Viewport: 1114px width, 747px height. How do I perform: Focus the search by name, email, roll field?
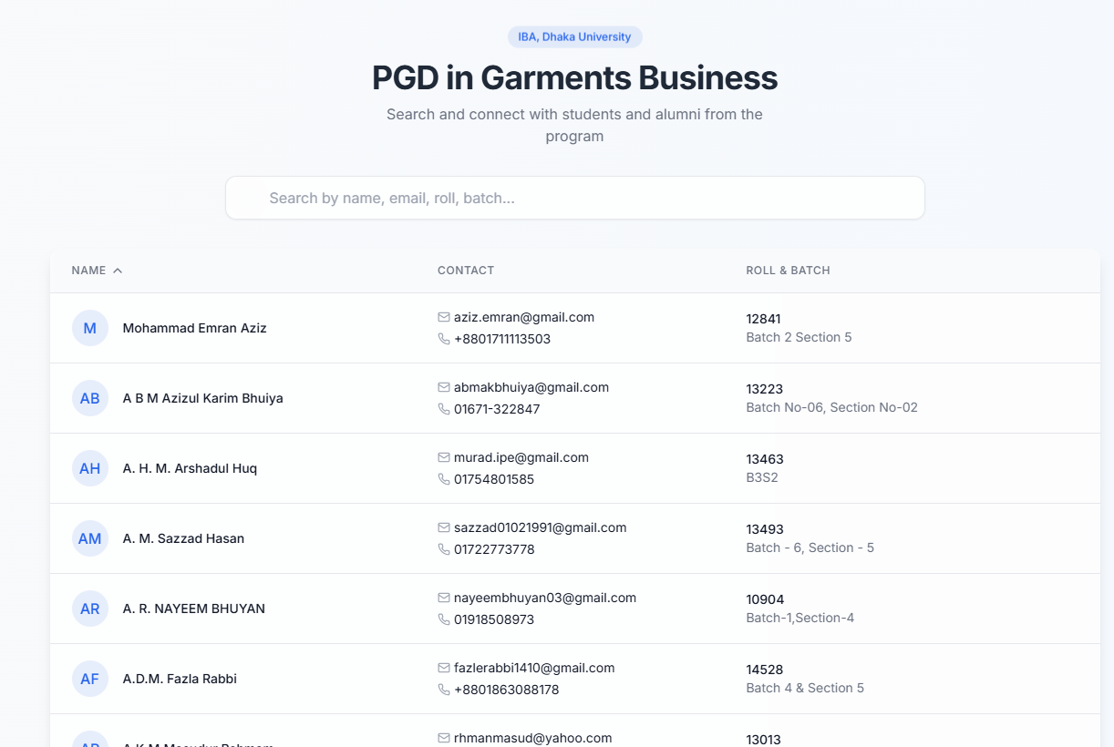[x=574, y=198]
